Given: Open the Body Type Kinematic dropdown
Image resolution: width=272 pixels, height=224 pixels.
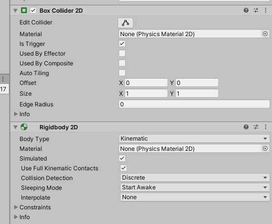Looking at the screenshot, I should pyautogui.click(x=194, y=139).
